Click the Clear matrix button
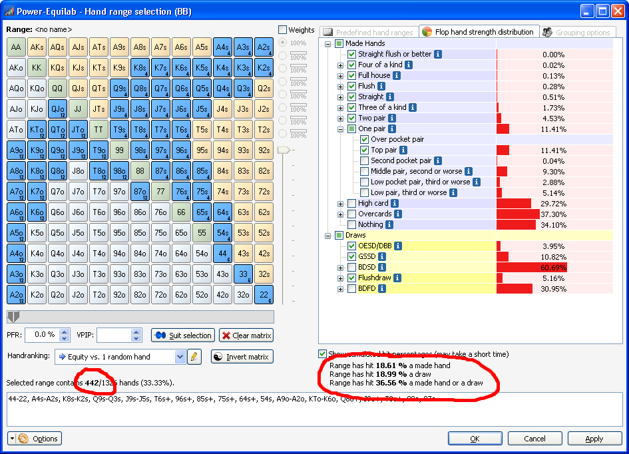This screenshot has width=629, height=454. coord(246,336)
